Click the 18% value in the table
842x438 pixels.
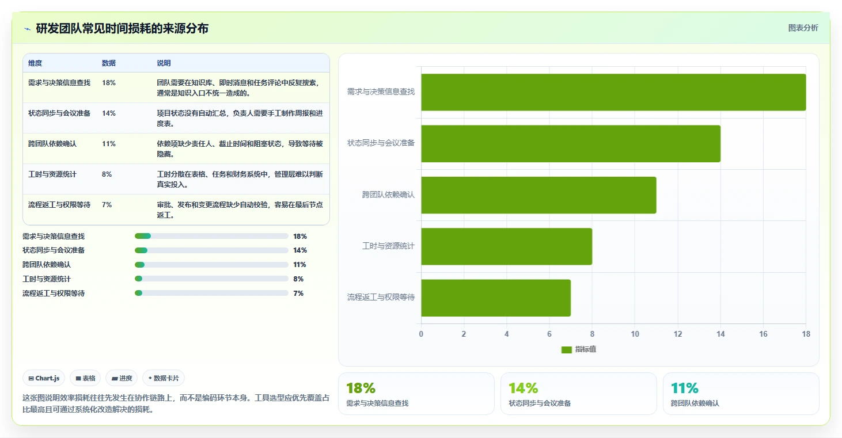click(x=109, y=83)
